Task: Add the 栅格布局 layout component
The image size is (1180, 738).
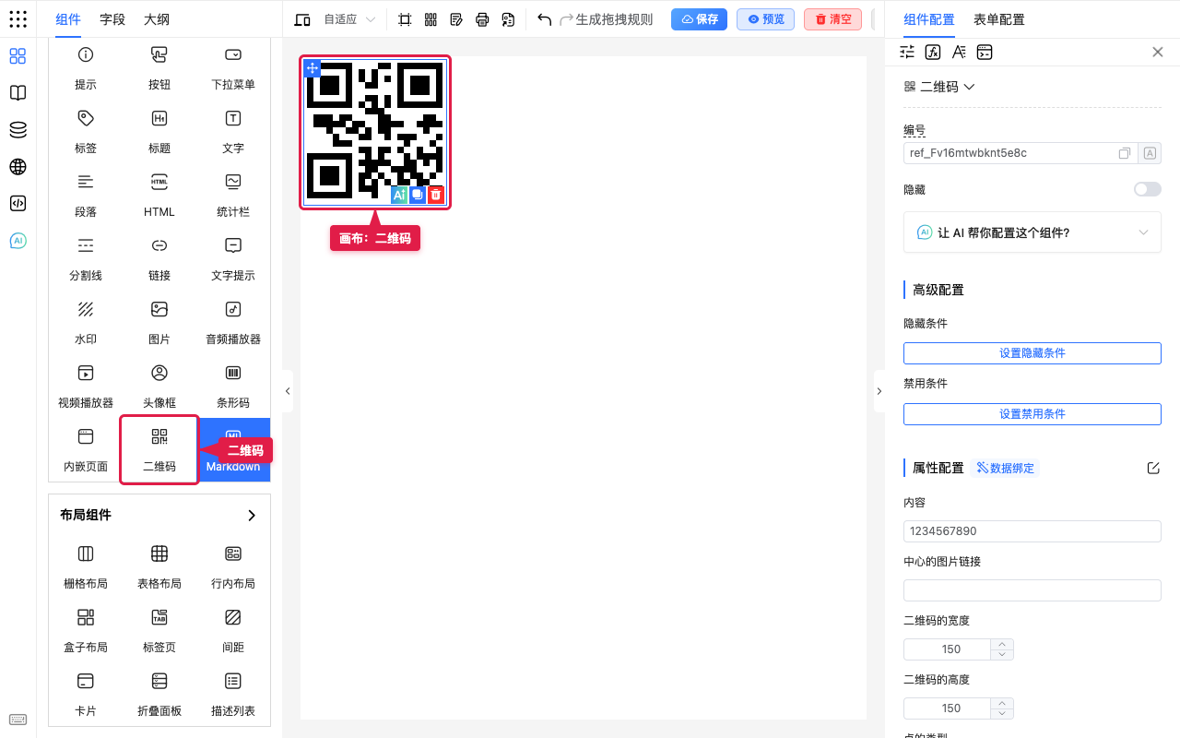Action: pos(86,566)
